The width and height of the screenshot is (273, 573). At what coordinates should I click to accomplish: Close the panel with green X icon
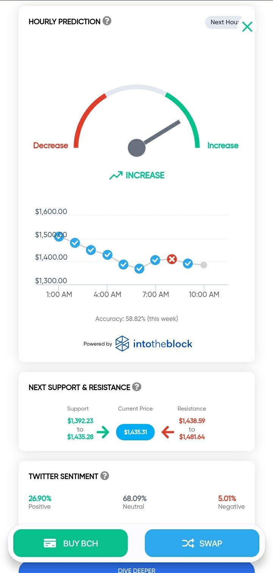[247, 27]
